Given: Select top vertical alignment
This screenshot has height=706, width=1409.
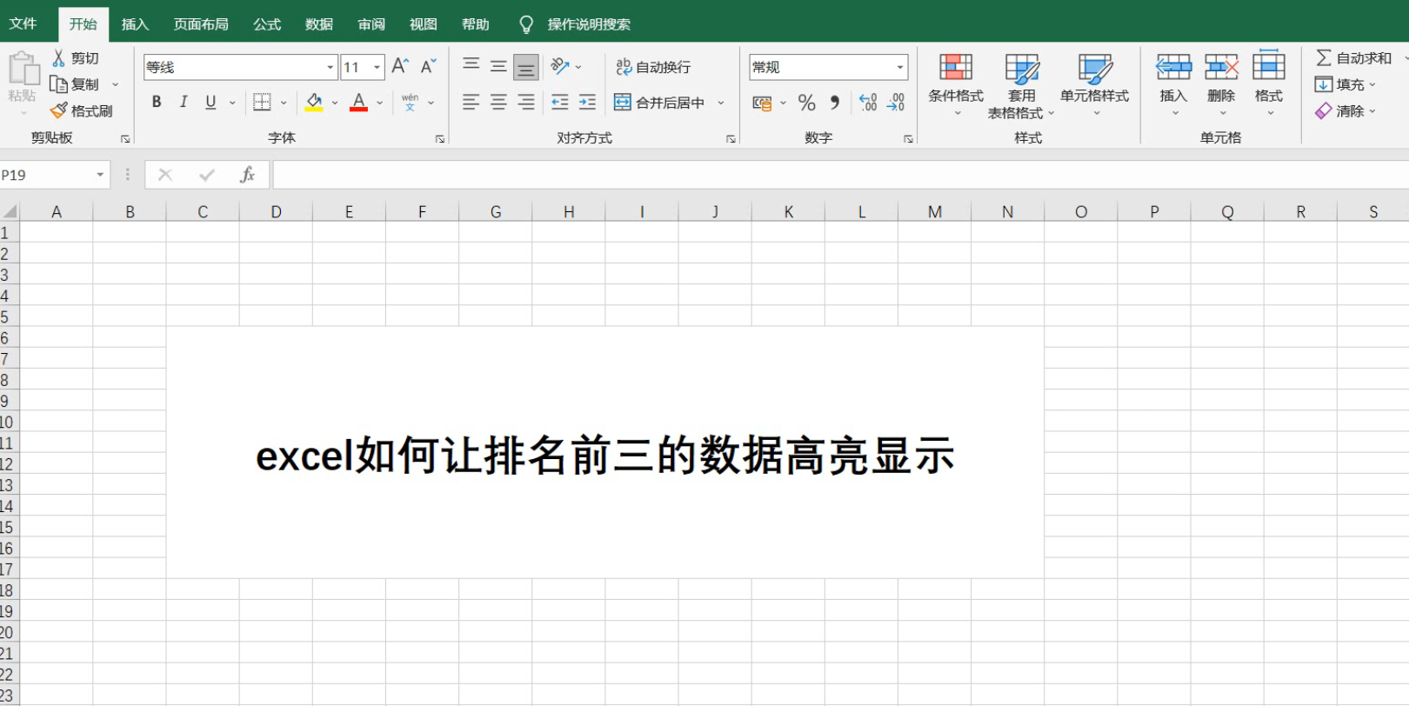Looking at the screenshot, I should pos(471,65).
